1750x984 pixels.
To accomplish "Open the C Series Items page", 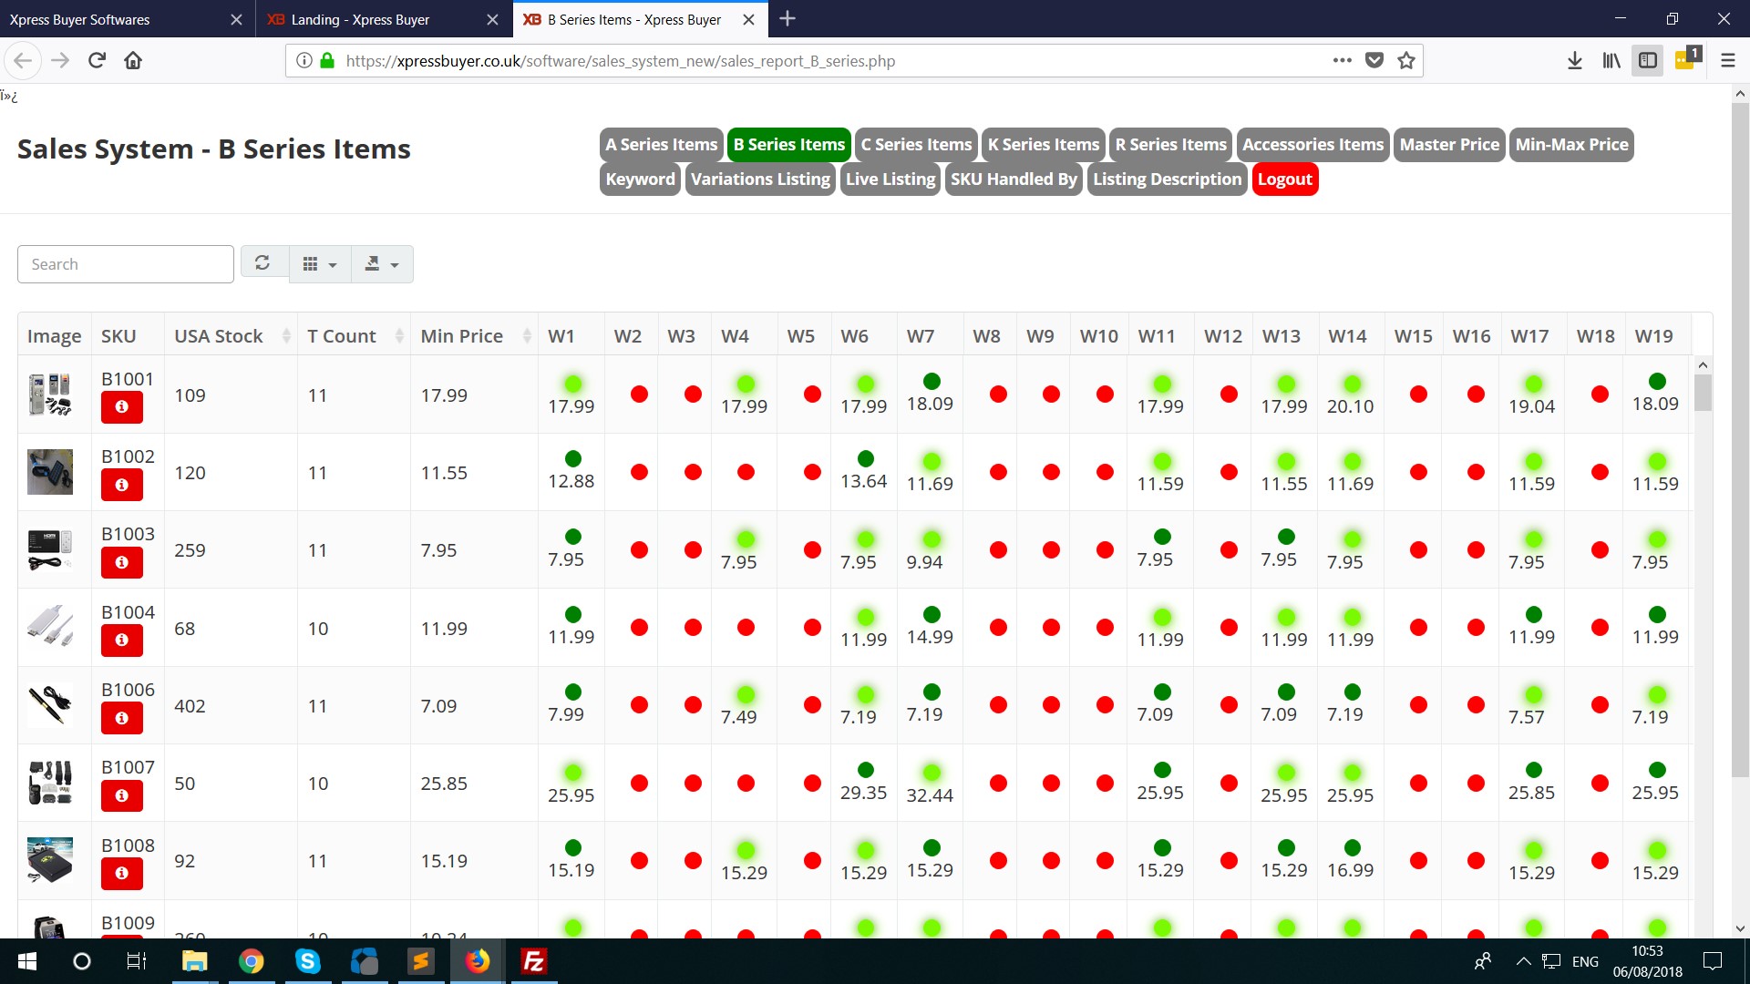I will click(916, 144).
